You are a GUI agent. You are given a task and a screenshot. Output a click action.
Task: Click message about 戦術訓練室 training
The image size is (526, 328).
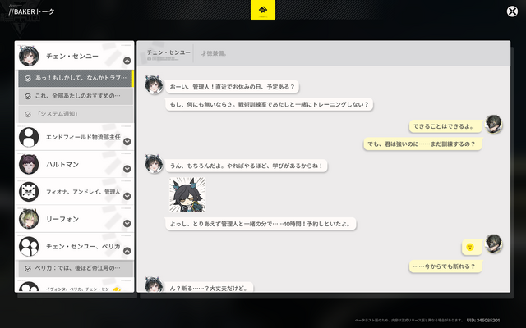click(x=269, y=104)
